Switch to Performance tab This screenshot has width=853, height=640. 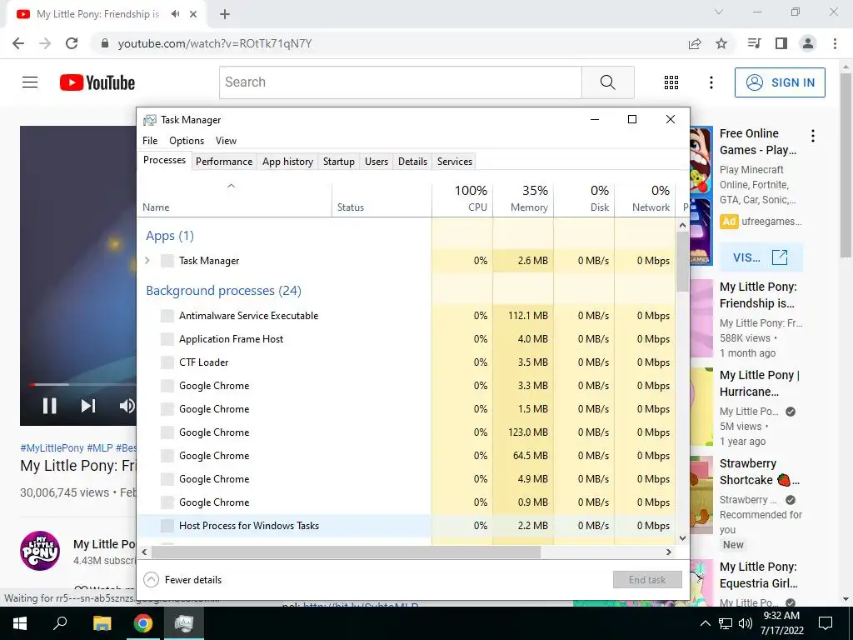(224, 162)
